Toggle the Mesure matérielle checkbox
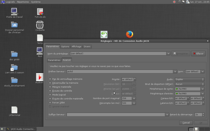Viewport: 210px width, 131px height. click(x=50, y=87)
